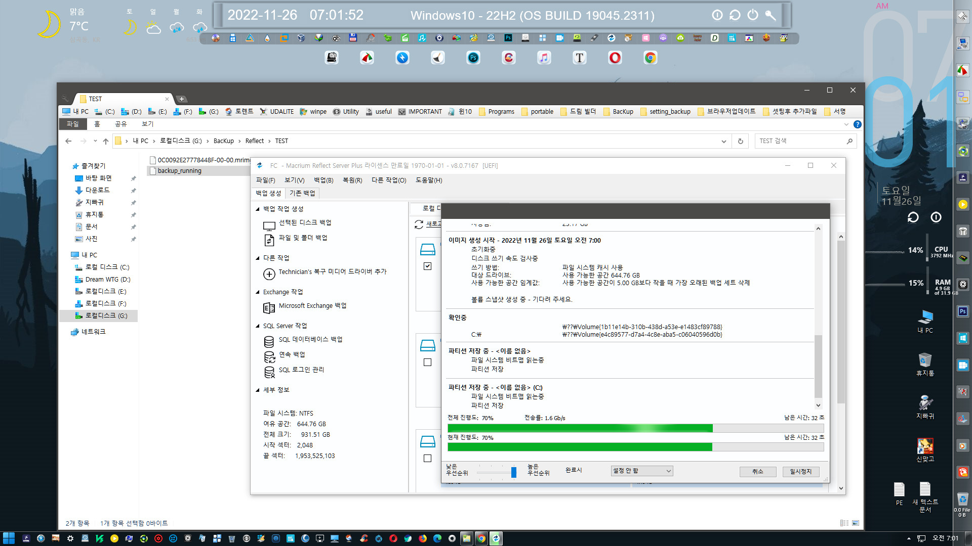Viewport: 972px width, 546px height.
Task: Click the 토렌트 bookmark in Explorer toolbar
Action: click(239, 112)
